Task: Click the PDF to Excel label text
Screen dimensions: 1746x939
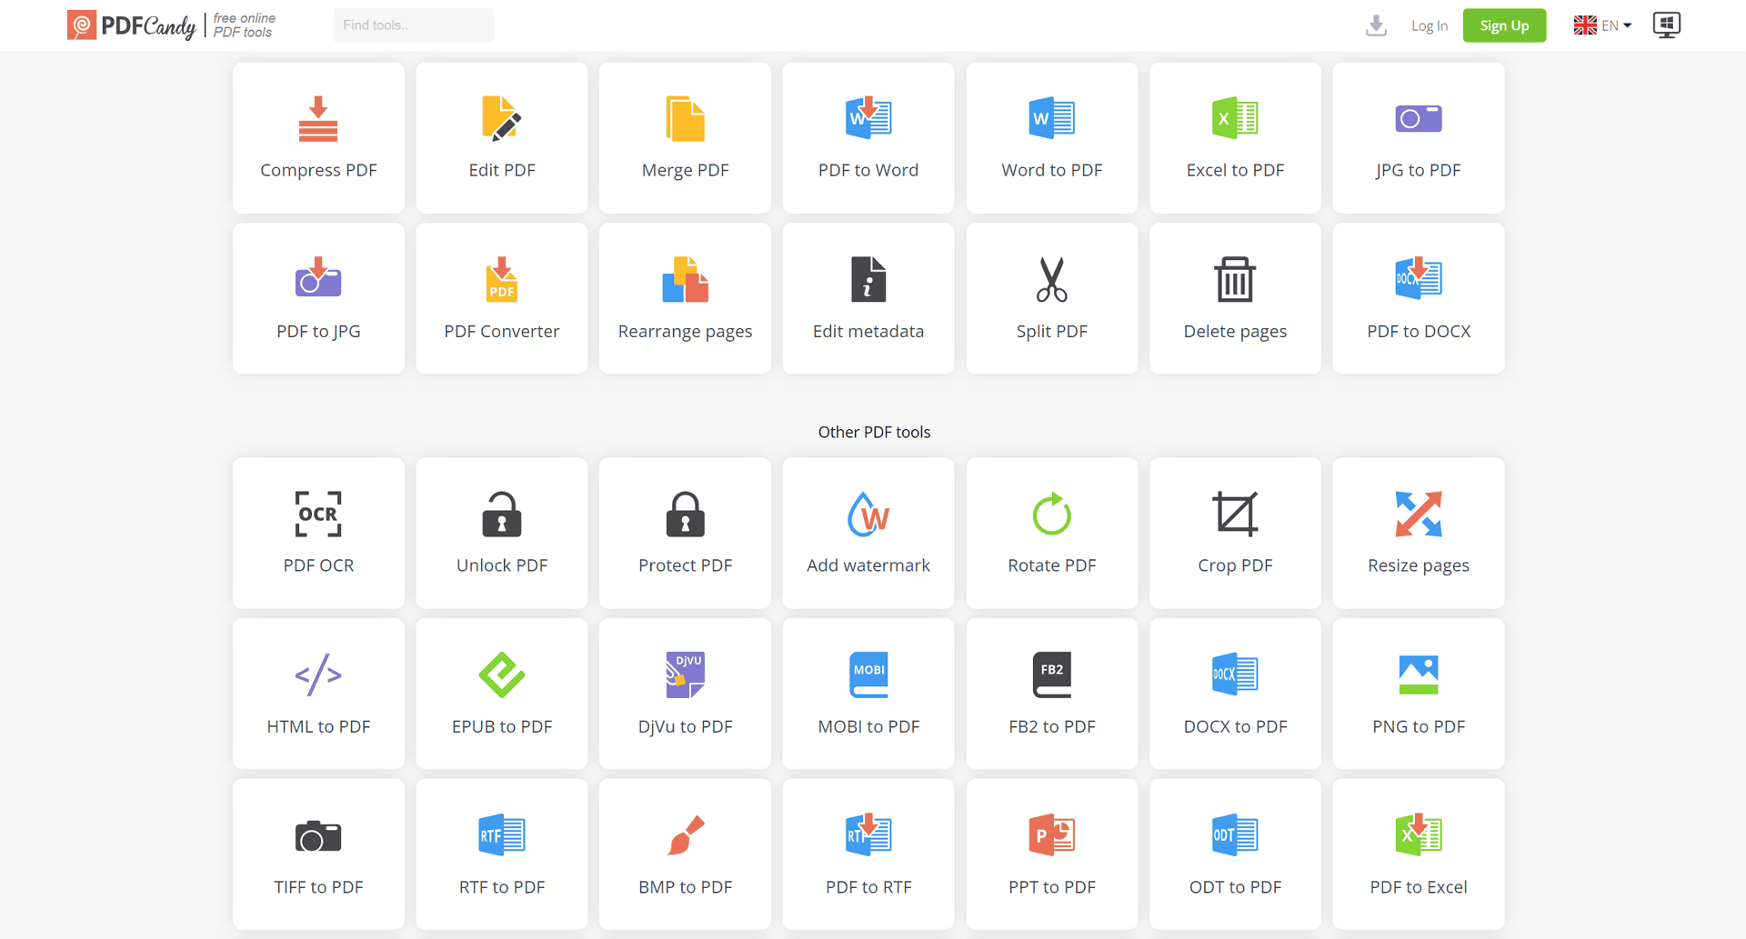Action: pos(1419,887)
